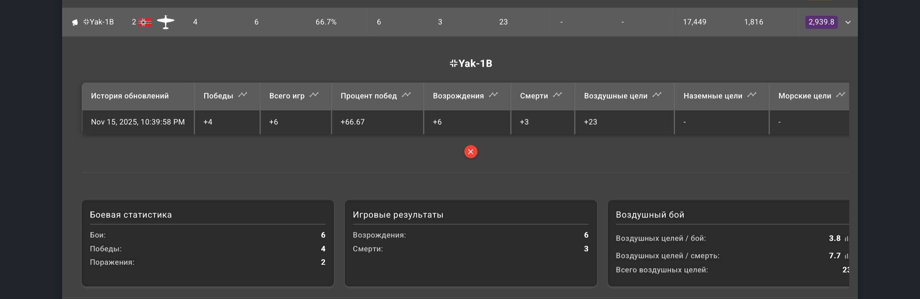Click the purple 2,939.8 score badge
Image resolution: width=920 pixels, height=299 pixels.
(x=821, y=22)
